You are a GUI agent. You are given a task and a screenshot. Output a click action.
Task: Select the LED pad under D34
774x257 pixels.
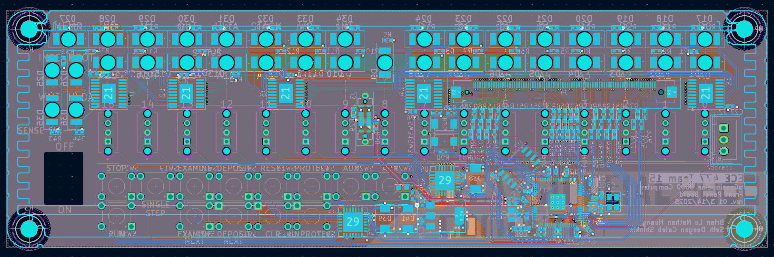coord(345,39)
